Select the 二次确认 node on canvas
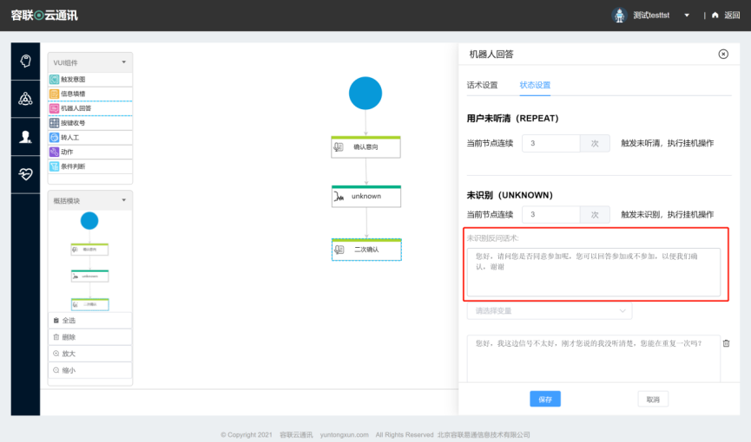 point(366,250)
